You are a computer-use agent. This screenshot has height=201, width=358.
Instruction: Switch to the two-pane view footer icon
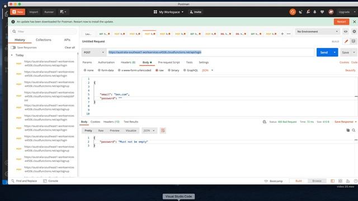click(340, 181)
